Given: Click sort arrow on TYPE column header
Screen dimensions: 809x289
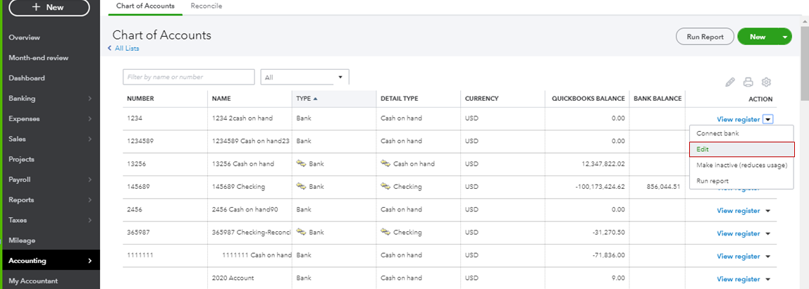Looking at the screenshot, I should (316, 99).
